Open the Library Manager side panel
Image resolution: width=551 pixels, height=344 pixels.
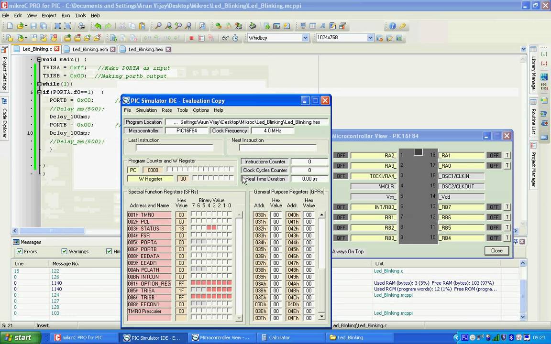click(533, 68)
